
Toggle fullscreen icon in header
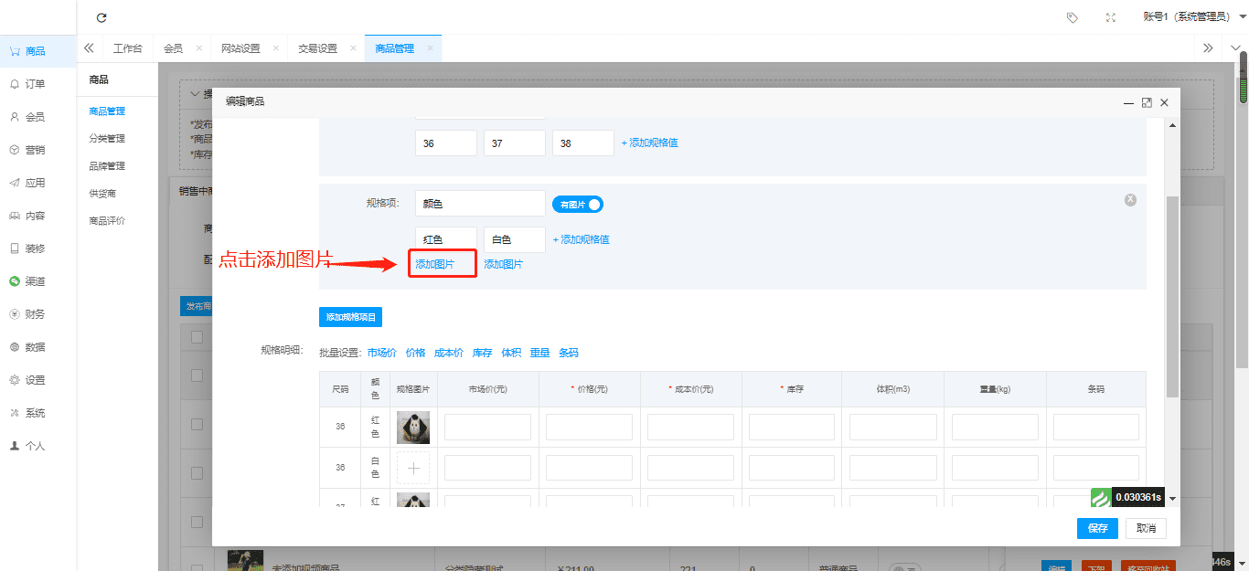coord(1111,17)
